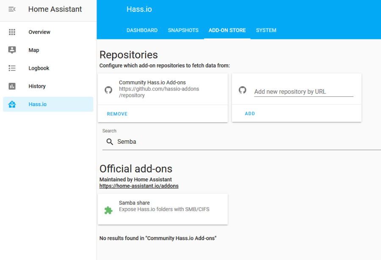Click the Logbook list icon

click(x=12, y=68)
